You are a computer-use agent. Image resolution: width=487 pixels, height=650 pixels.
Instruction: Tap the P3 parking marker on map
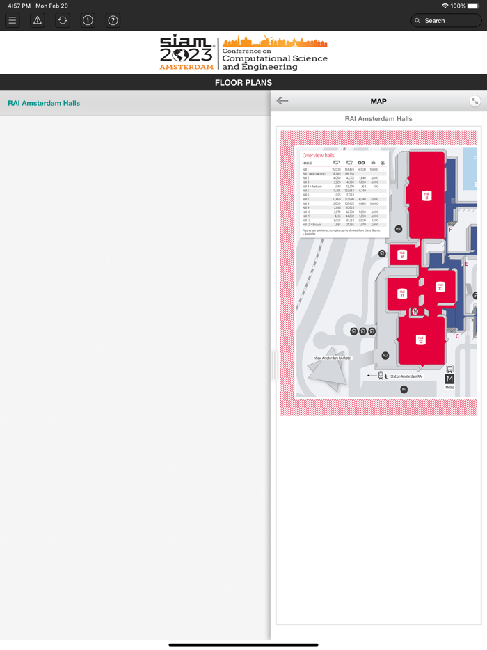(x=372, y=331)
